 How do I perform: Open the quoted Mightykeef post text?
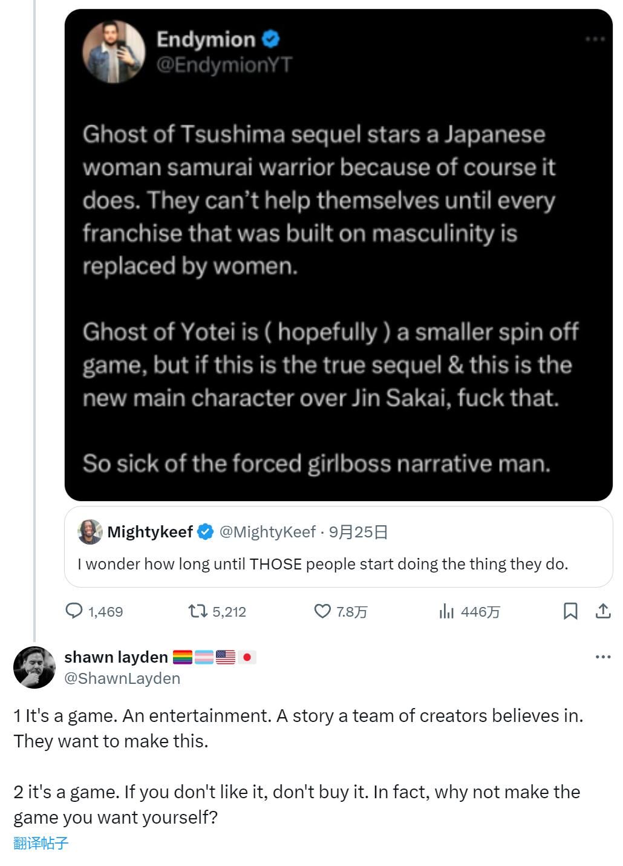tap(323, 564)
